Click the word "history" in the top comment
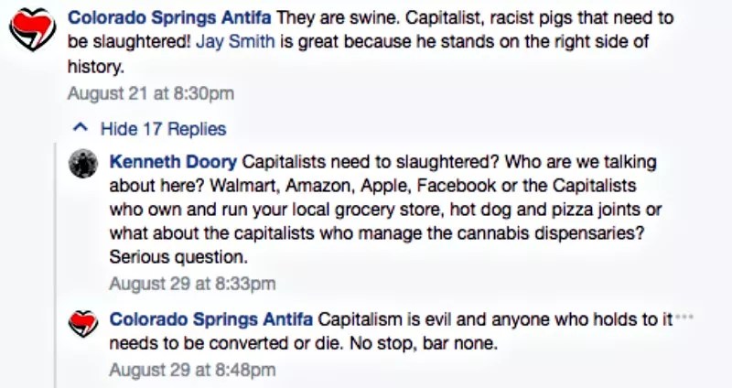The image size is (732, 388). point(96,67)
